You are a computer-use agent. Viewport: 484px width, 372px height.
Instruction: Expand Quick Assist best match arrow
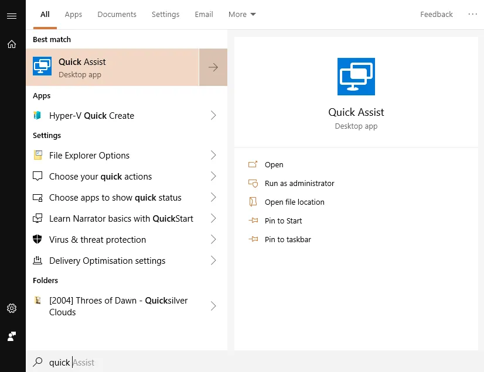[x=213, y=67]
